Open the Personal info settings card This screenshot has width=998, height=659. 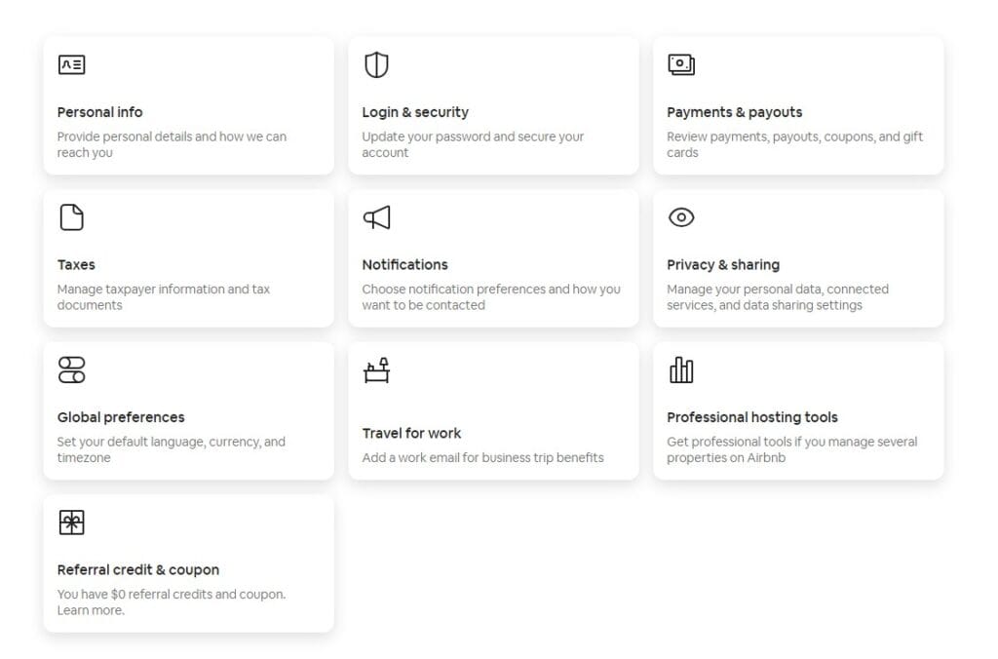click(x=188, y=105)
